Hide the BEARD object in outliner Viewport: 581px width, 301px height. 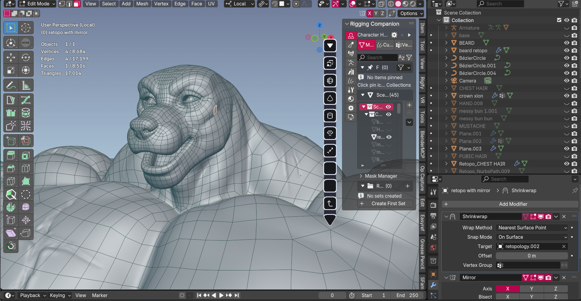coord(566,43)
